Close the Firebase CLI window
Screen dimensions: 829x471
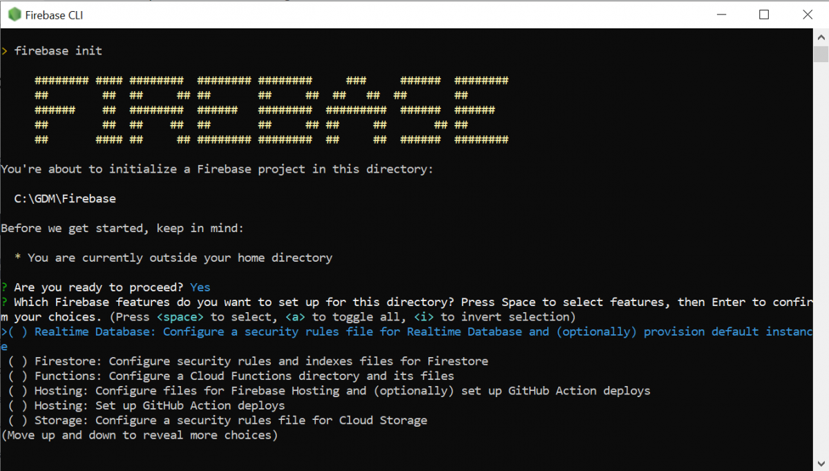click(x=807, y=15)
